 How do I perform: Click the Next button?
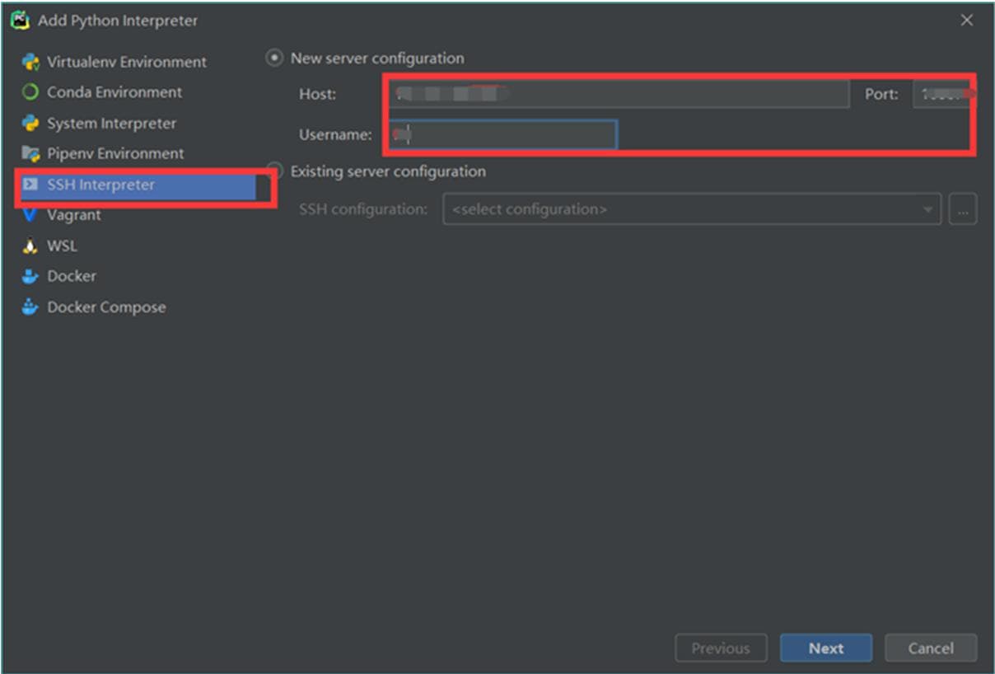click(x=825, y=648)
